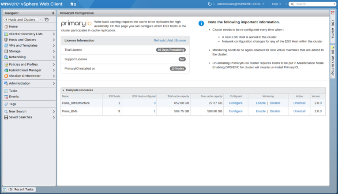Open the Recent Tasks bar
This screenshot has height=194, width=338.
[x=19, y=190]
